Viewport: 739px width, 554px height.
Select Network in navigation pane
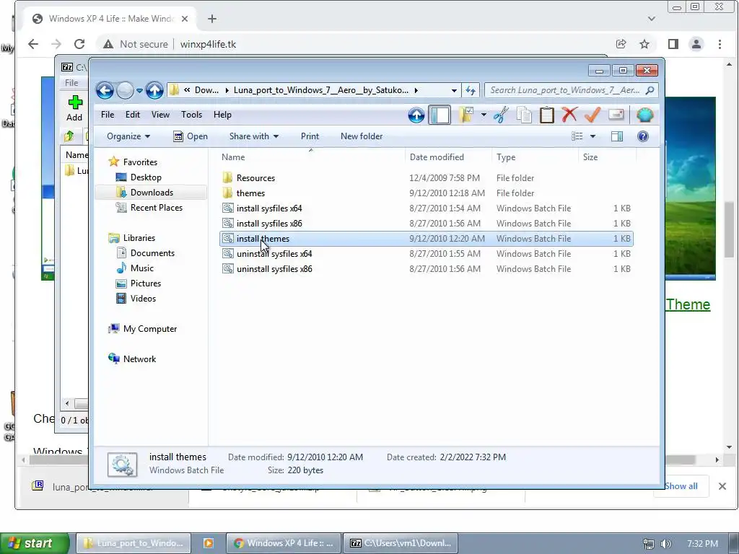point(139,359)
